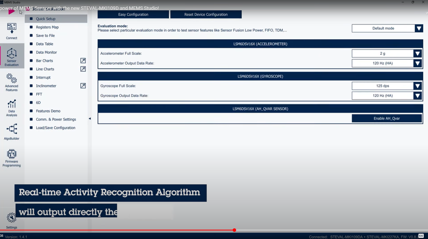The height and width of the screenshot is (239, 428).
Task: Click the 2 g full scale field
Action: 383,54
